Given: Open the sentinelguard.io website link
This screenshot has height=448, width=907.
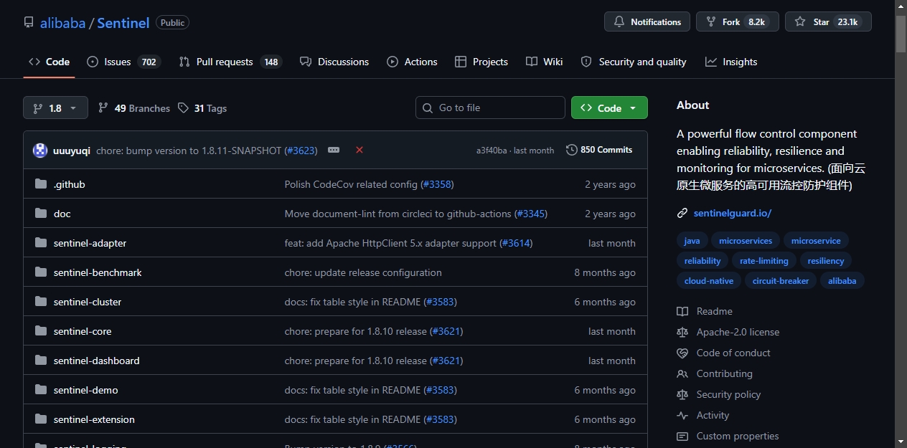Looking at the screenshot, I should tap(733, 213).
